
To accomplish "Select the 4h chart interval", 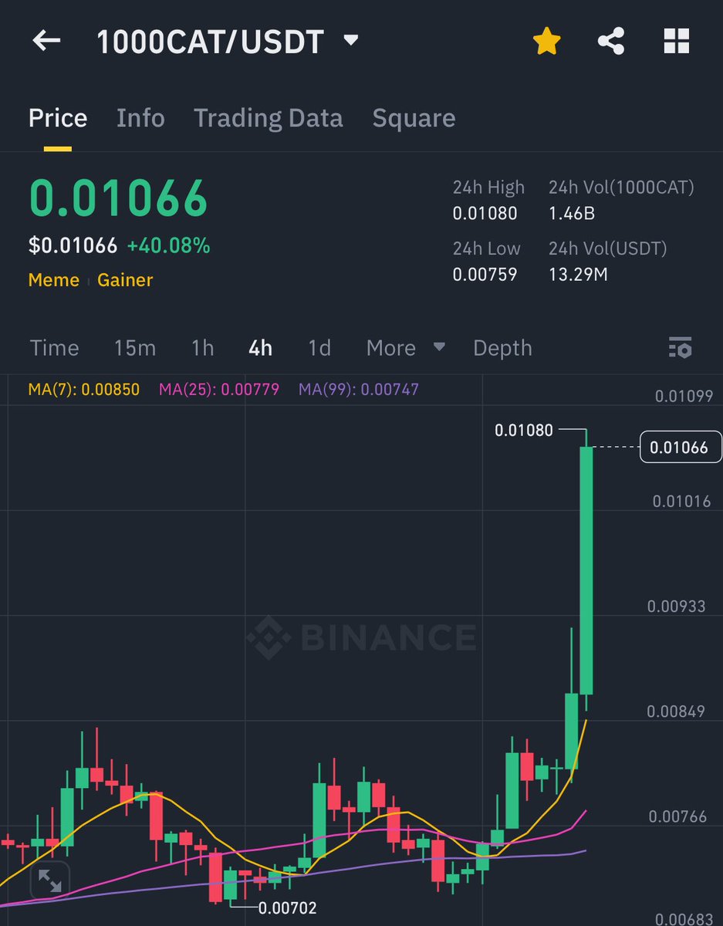I will [x=261, y=348].
